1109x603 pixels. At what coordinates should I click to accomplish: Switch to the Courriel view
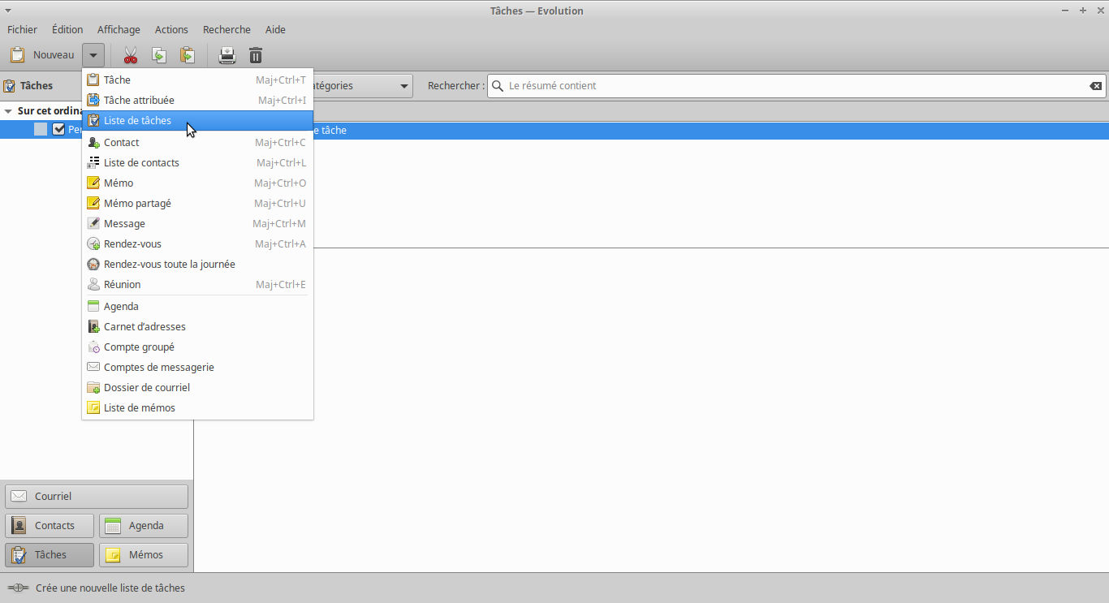97,497
